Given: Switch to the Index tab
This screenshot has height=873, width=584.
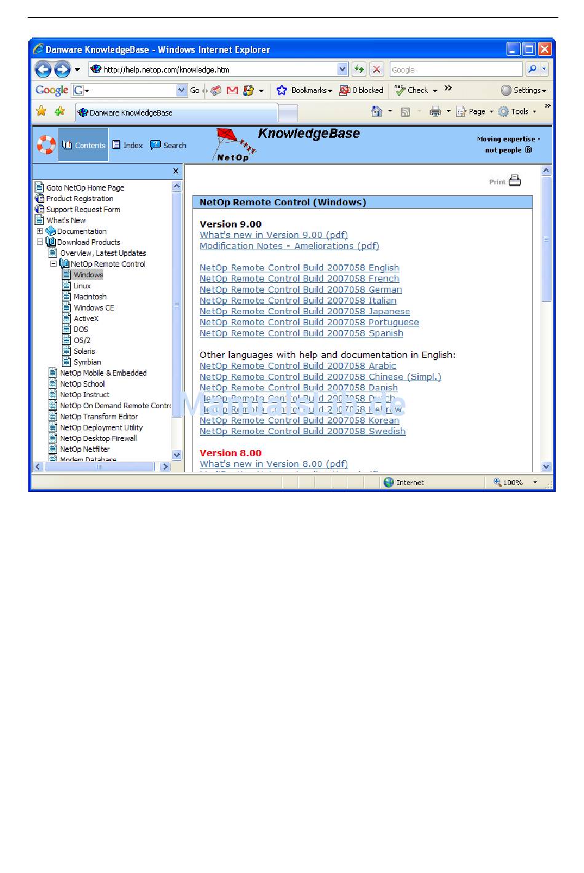Looking at the screenshot, I should coord(127,145).
